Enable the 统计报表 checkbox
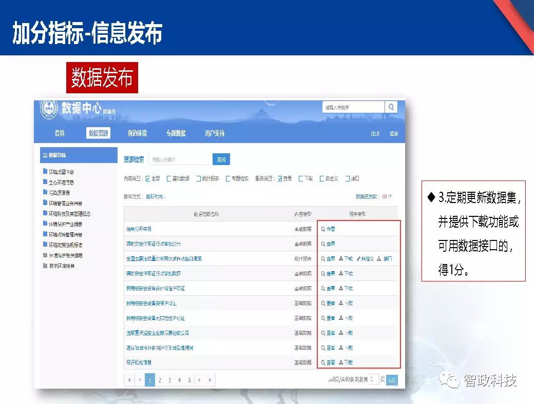 [x=198, y=178]
